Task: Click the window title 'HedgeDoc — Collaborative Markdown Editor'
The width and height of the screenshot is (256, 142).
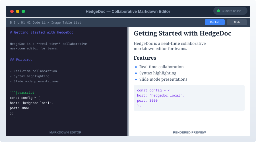Action: (x=128, y=11)
